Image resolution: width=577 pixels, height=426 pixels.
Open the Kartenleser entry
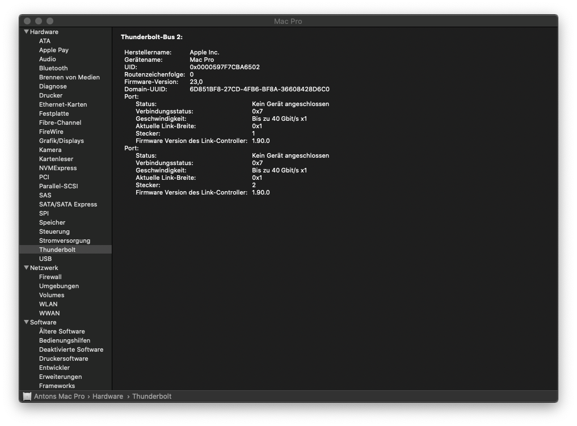click(56, 159)
